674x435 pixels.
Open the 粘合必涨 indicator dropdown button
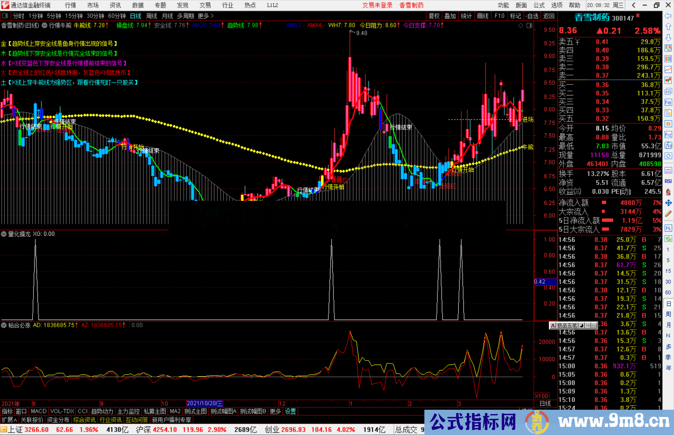click(x=4, y=325)
